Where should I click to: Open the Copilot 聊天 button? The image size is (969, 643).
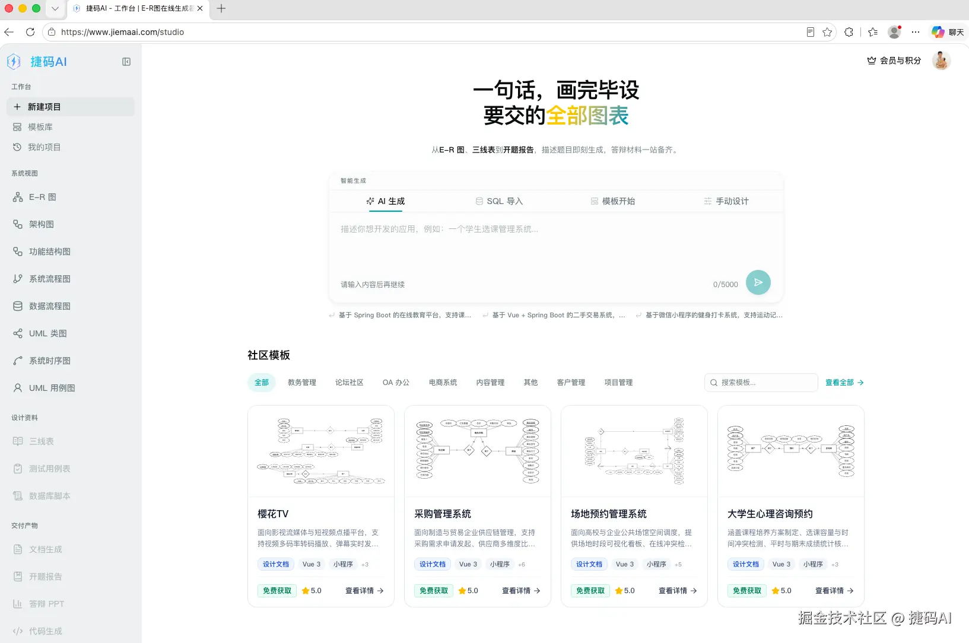[948, 32]
